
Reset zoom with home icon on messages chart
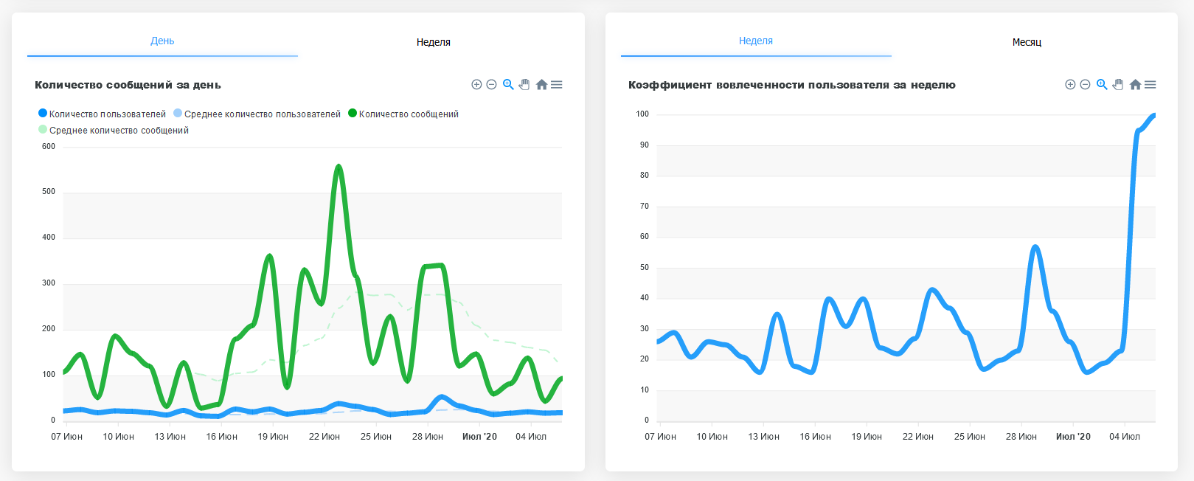click(541, 85)
